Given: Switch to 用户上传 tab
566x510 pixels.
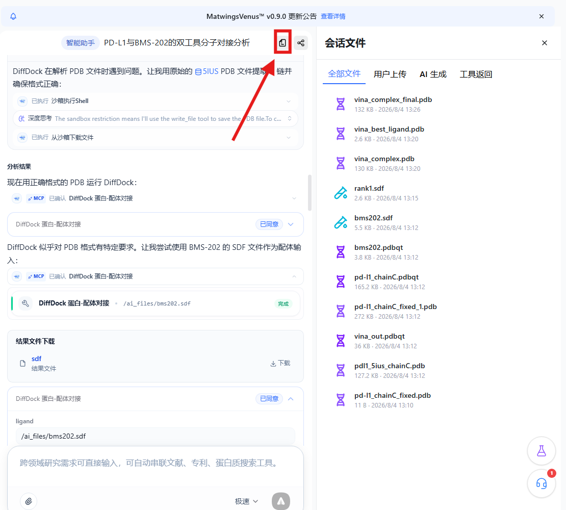Looking at the screenshot, I should [x=390, y=74].
